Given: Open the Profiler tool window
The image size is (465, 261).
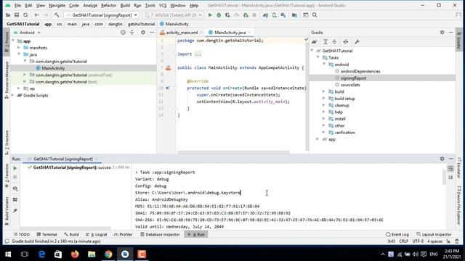Looking at the screenshot, I should [x=123, y=234].
